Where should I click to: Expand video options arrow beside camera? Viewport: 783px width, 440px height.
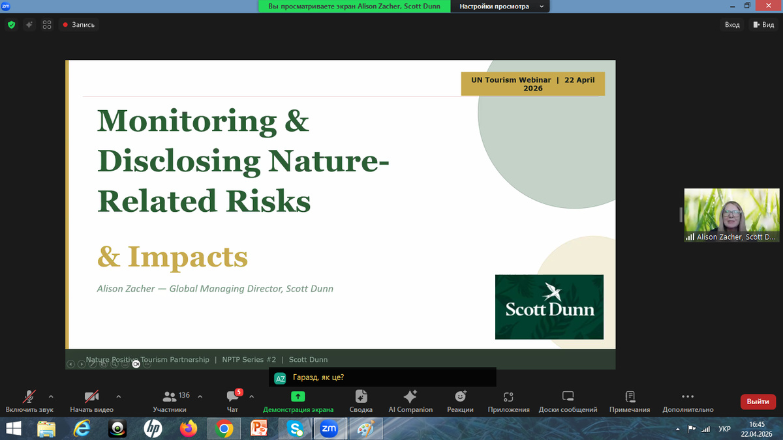click(x=118, y=396)
